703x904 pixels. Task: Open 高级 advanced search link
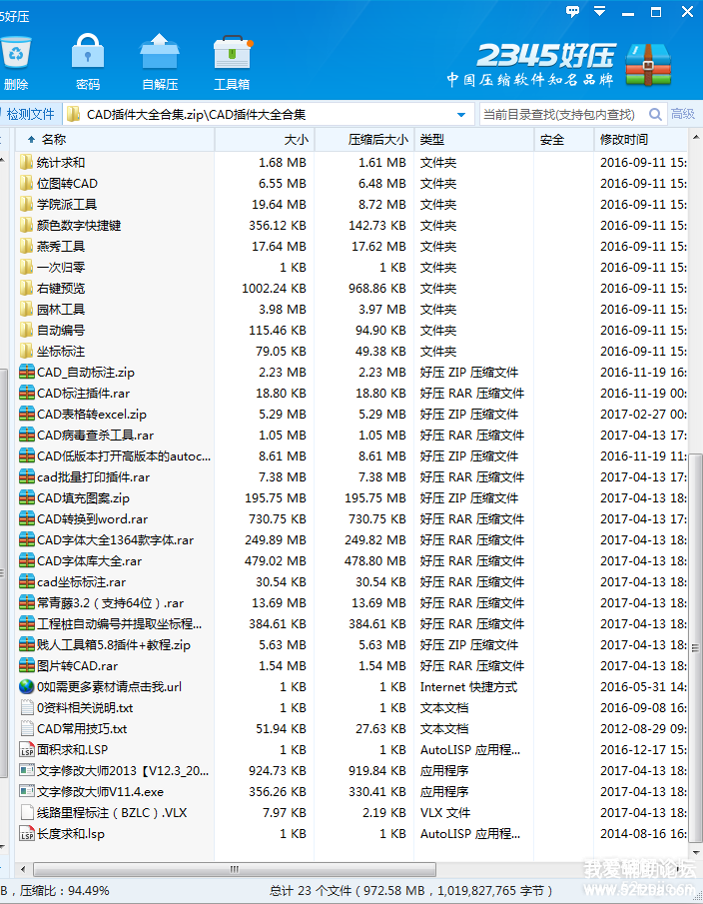683,114
